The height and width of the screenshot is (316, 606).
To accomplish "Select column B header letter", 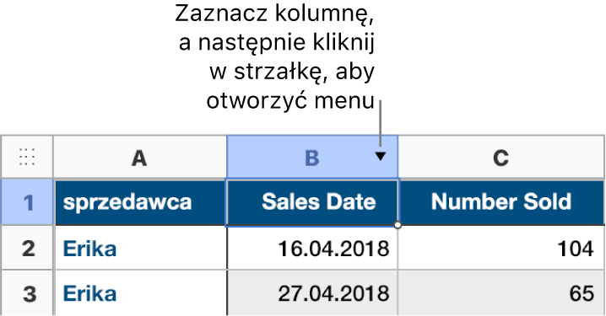I will click(312, 158).
